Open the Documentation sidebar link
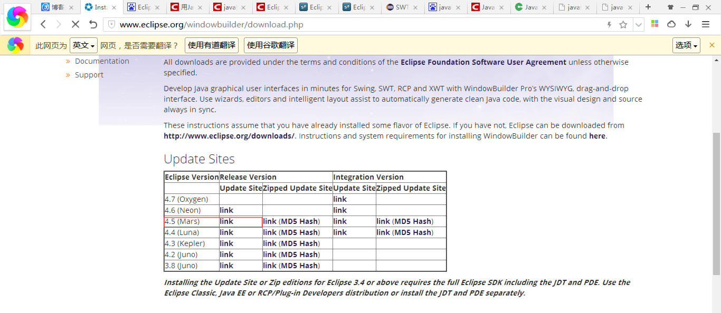721x313 pixels. pos(102,61)
